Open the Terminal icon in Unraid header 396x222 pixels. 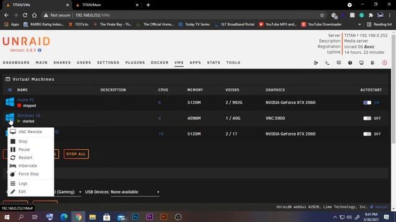click(x=327, y=63)
